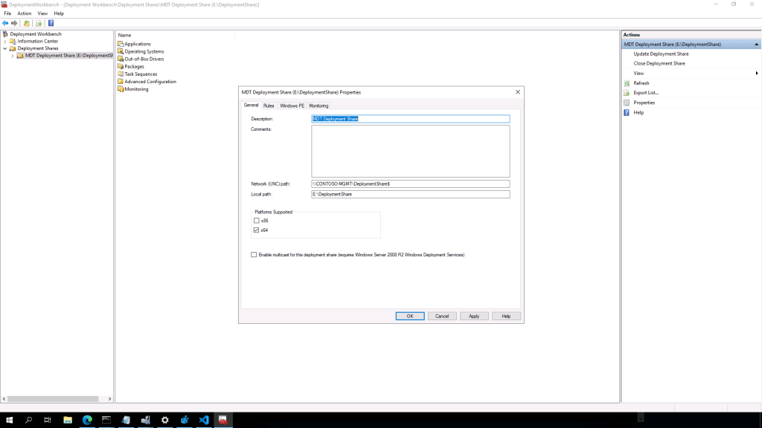The height and width of the screenshot is (428, 762).
Task: Expand the View submenu in Actions pane
Action: (x=756, y=73)
